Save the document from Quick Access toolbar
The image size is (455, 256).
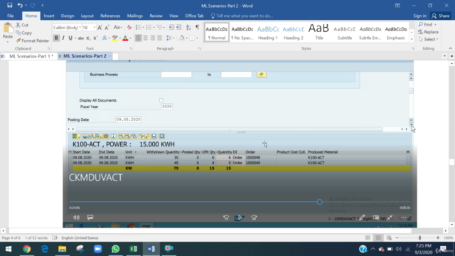pos(9,5)
